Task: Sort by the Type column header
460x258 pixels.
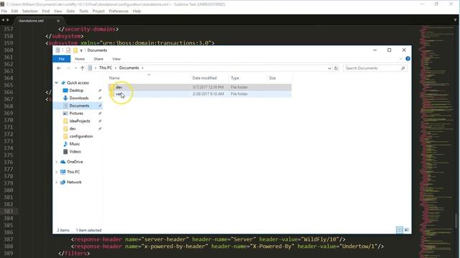Action: coord(248,78)
